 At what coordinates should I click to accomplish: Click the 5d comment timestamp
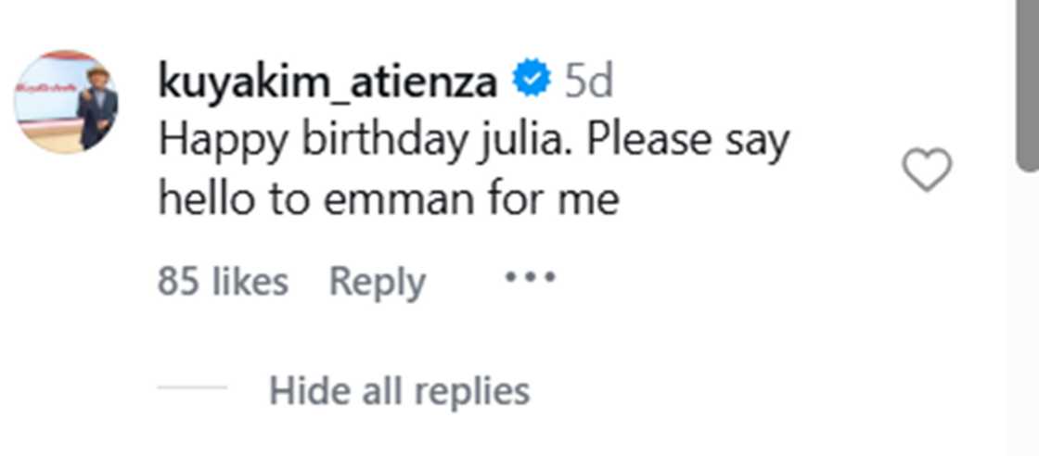click(x=589, y=82)
